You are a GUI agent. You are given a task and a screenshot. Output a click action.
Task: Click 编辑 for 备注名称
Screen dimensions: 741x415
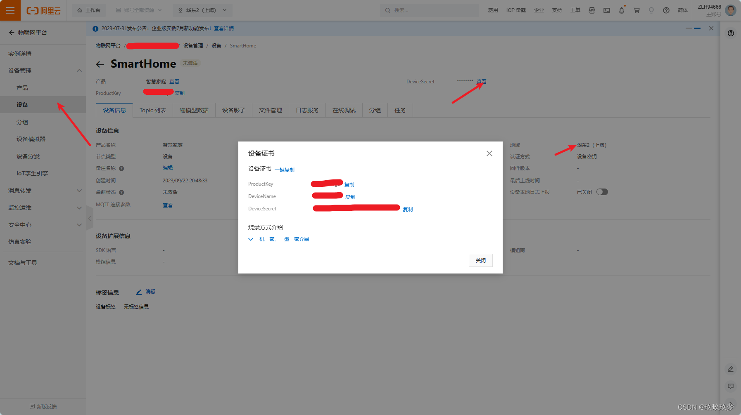(168, 168)
